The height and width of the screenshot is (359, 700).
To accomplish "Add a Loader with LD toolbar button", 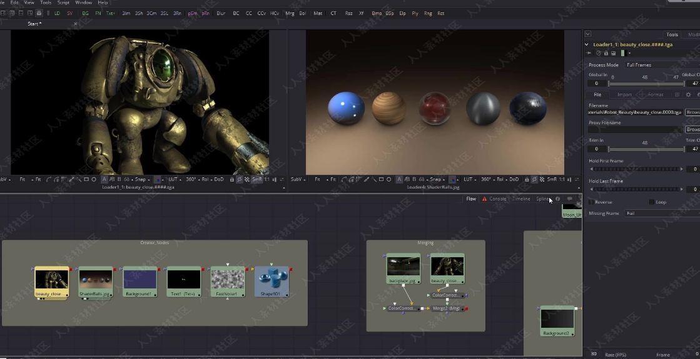I will (57, 13).
